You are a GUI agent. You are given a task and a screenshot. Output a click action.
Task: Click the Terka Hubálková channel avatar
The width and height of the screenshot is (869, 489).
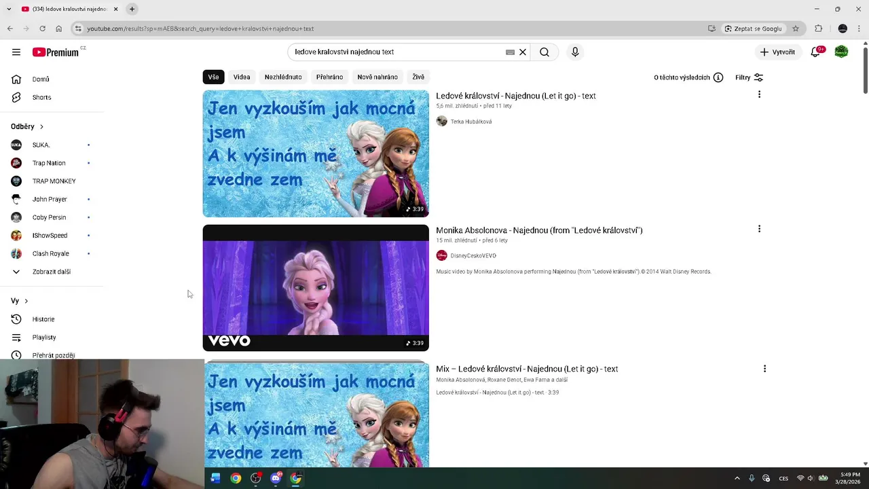pos(442,122)
